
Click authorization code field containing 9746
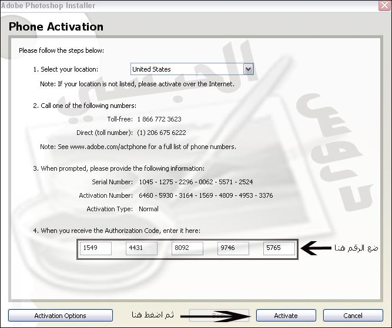click(x=233, y=248)
